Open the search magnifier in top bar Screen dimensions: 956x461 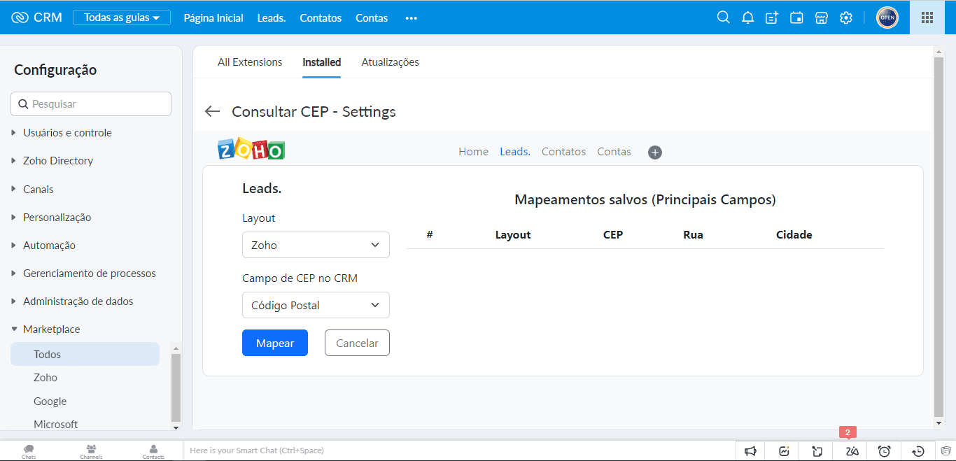(723, 17)
